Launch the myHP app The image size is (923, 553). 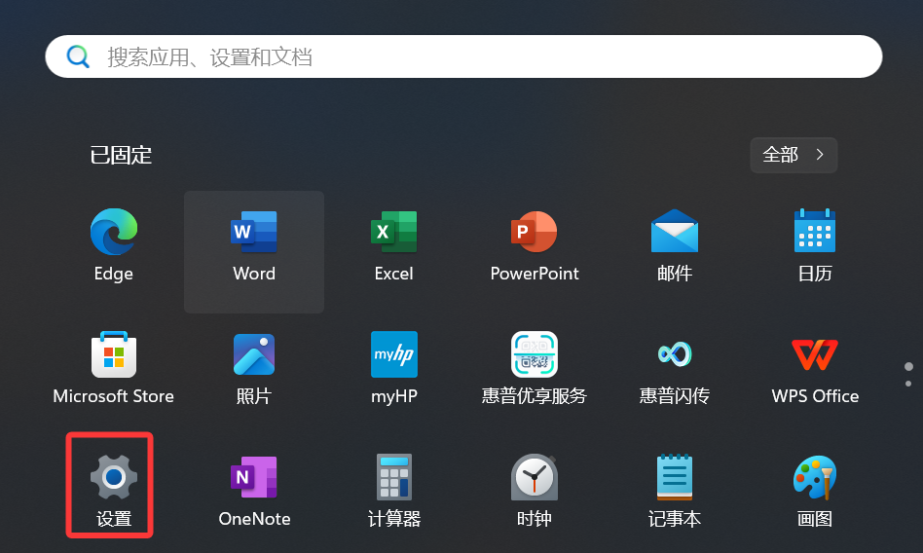(393, 369)
